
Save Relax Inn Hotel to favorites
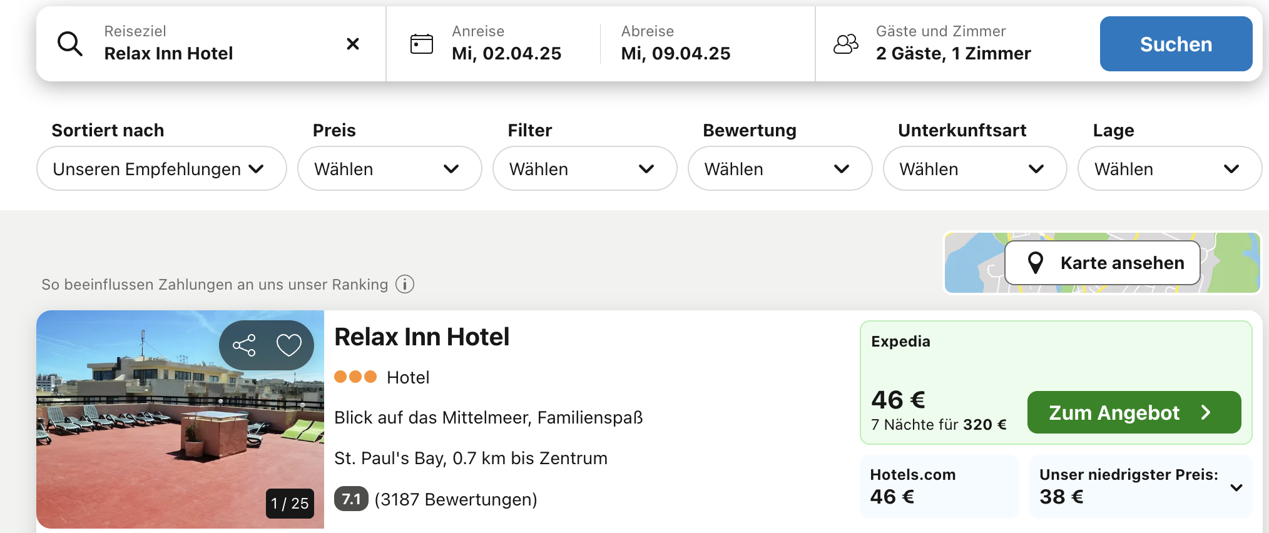click(x=289, y=345)
